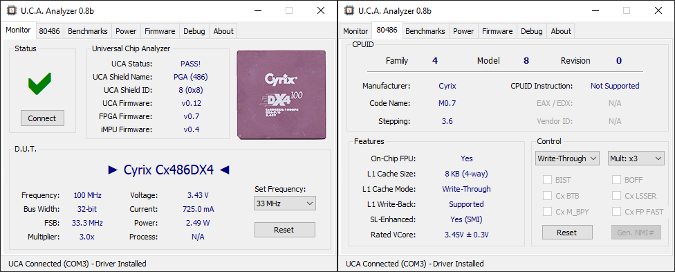Minimize the right U.C.A. Analyzer window

pyautogui.click(x=595, y=11)
